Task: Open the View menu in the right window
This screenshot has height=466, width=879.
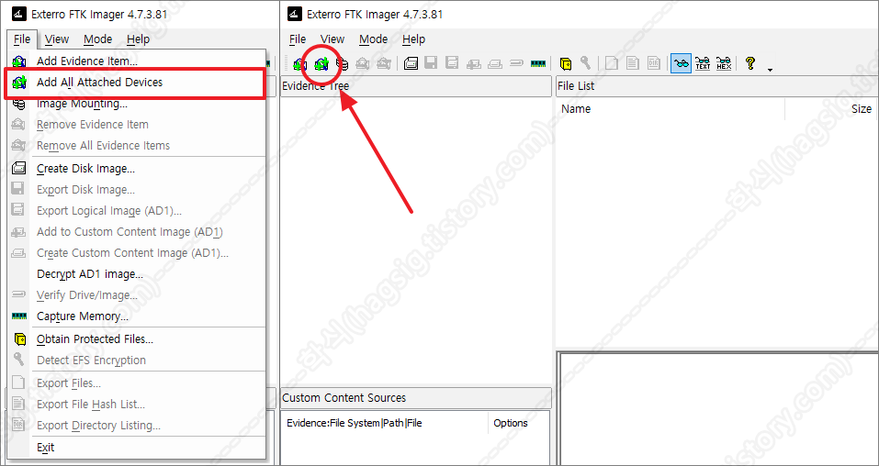Action: (332, 39)
